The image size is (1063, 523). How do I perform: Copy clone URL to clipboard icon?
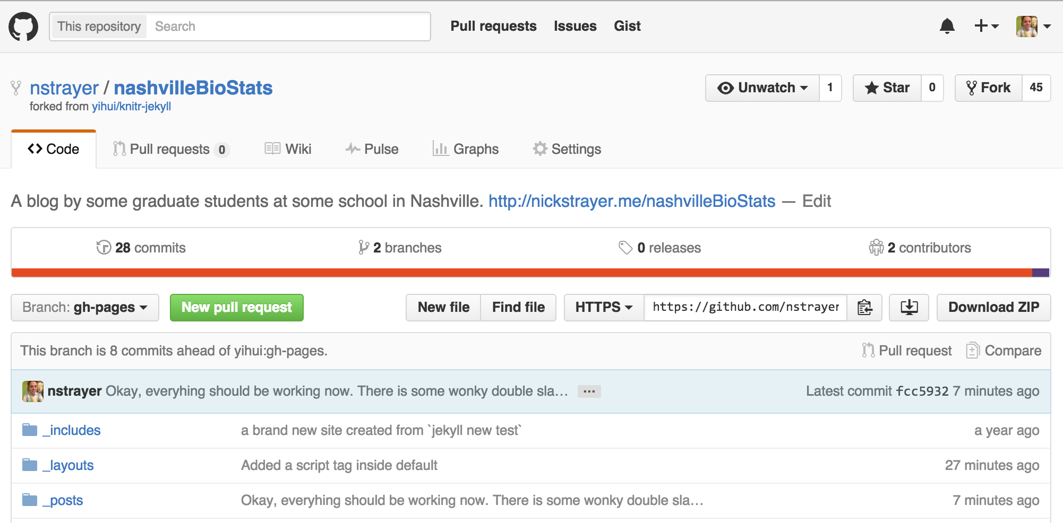[x=864, y=308]
